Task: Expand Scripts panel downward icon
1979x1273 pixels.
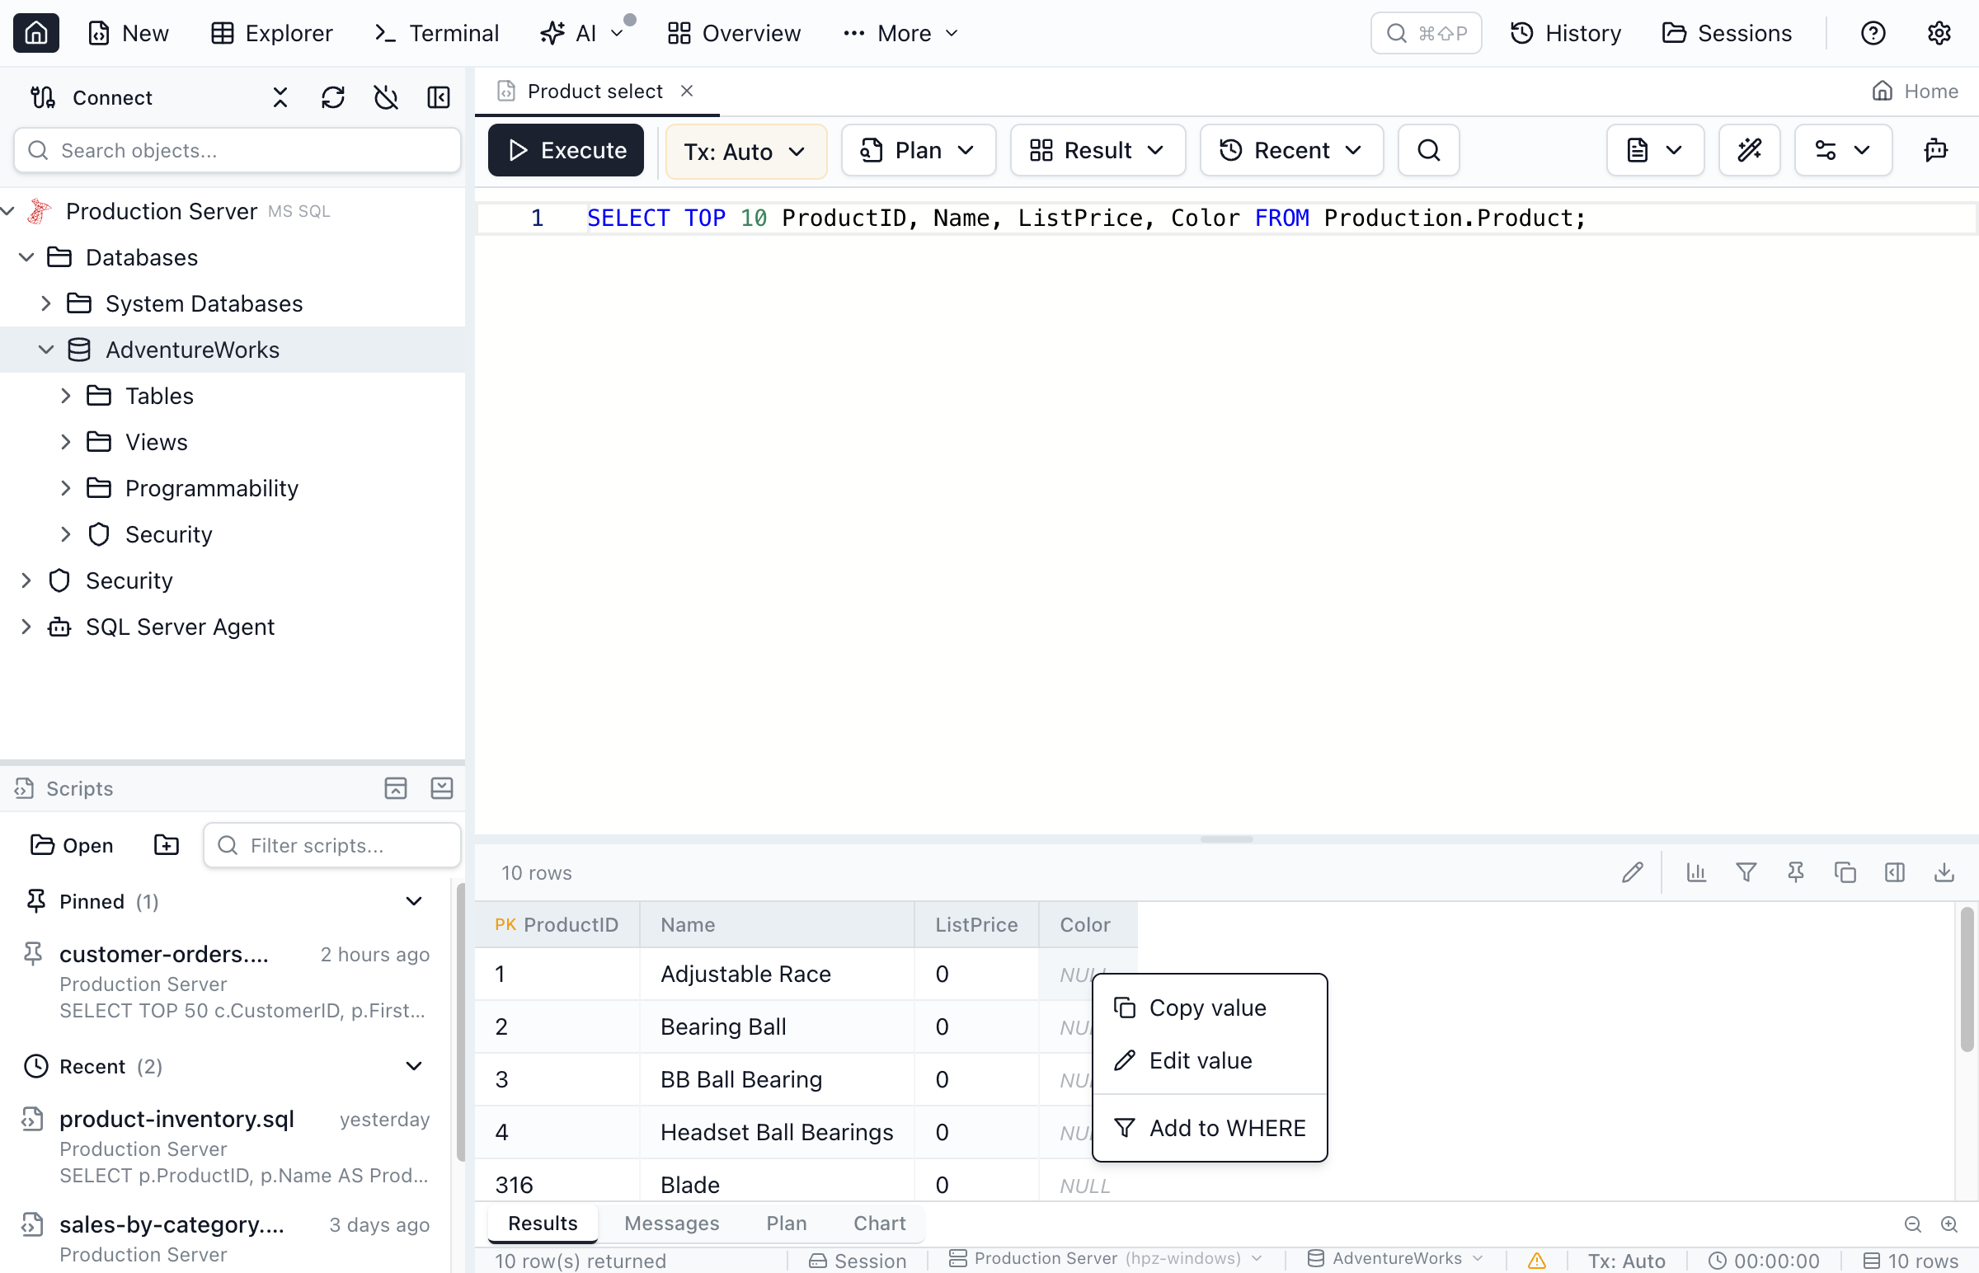Action: coord(442,788)
